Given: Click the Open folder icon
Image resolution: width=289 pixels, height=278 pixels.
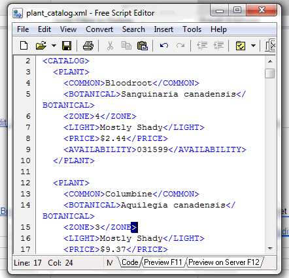Looking at the screenshot, I should [41, 46].
